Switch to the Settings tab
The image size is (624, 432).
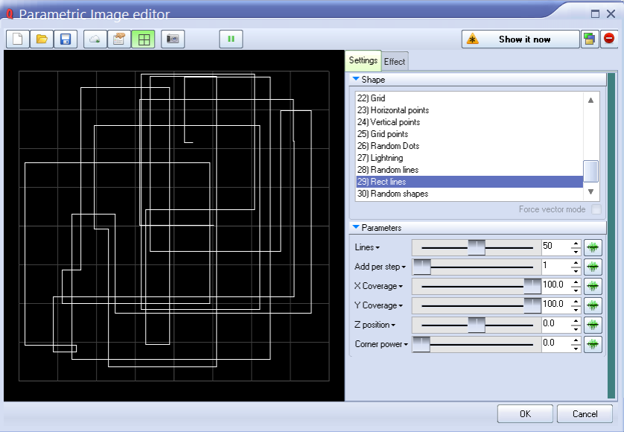[x=363, y=61]
